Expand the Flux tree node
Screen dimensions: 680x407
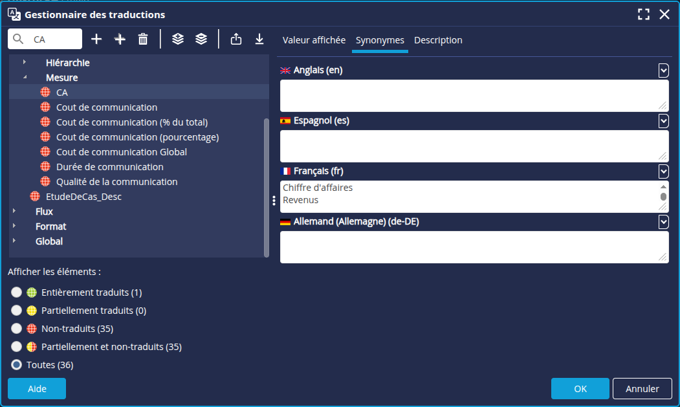pyautogui.click(x=15, y=212)
